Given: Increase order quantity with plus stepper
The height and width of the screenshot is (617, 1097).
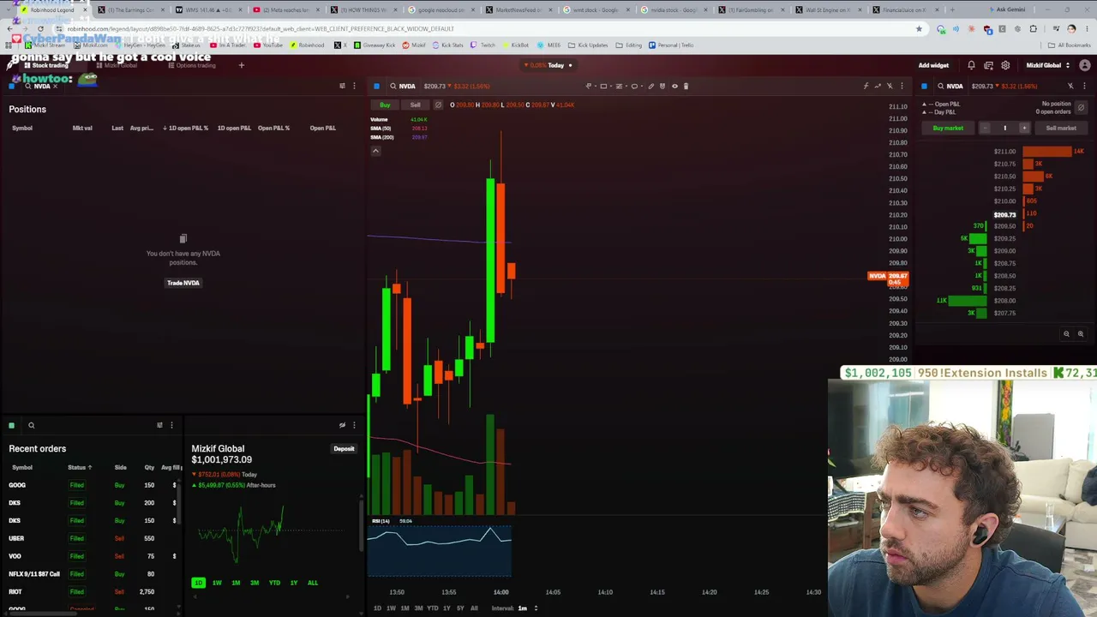Looking at the screenshot, I should click(1023, 128).
